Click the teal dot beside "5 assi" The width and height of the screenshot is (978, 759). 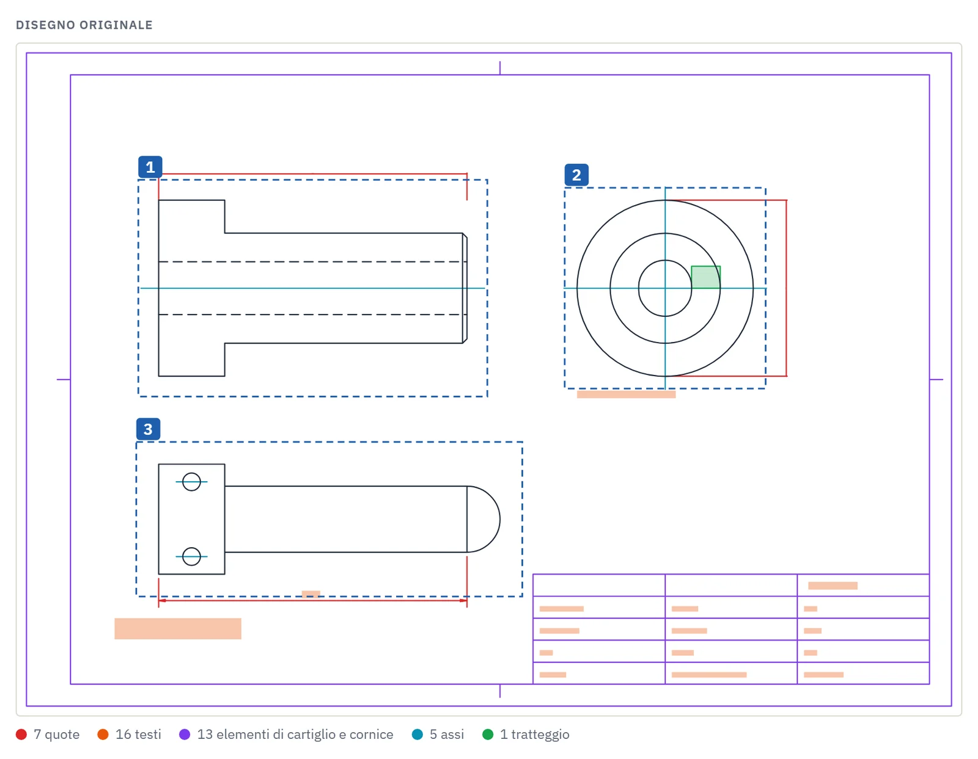tap(417, 735)
